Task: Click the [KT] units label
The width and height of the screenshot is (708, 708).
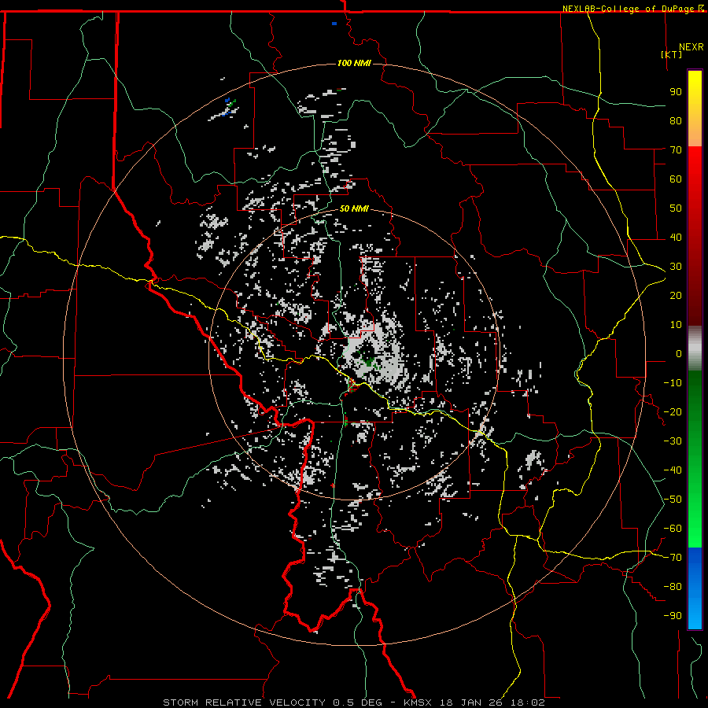Action: [x=672, y=54]
